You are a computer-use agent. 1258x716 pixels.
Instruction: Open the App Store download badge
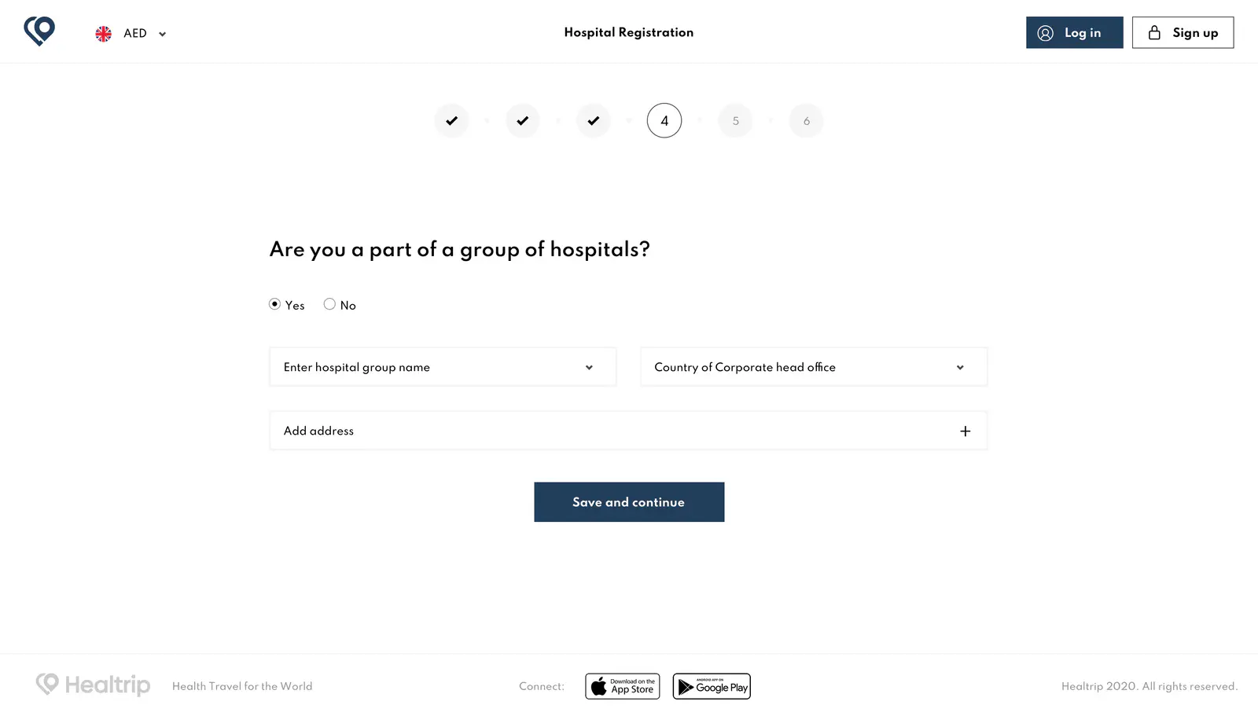click(623, 686)
